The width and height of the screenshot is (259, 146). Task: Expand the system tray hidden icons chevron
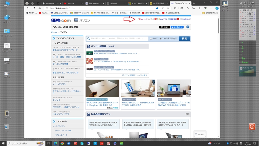click(x=224, y=143)
